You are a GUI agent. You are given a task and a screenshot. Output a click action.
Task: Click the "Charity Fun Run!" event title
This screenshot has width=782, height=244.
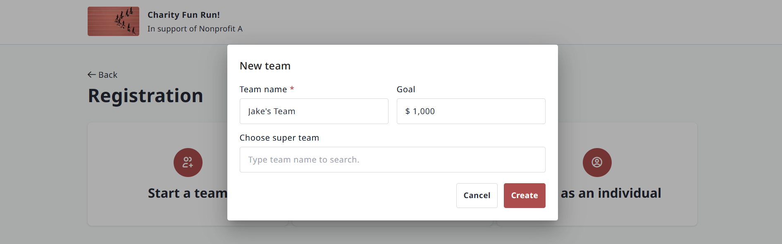click(184, 15)
